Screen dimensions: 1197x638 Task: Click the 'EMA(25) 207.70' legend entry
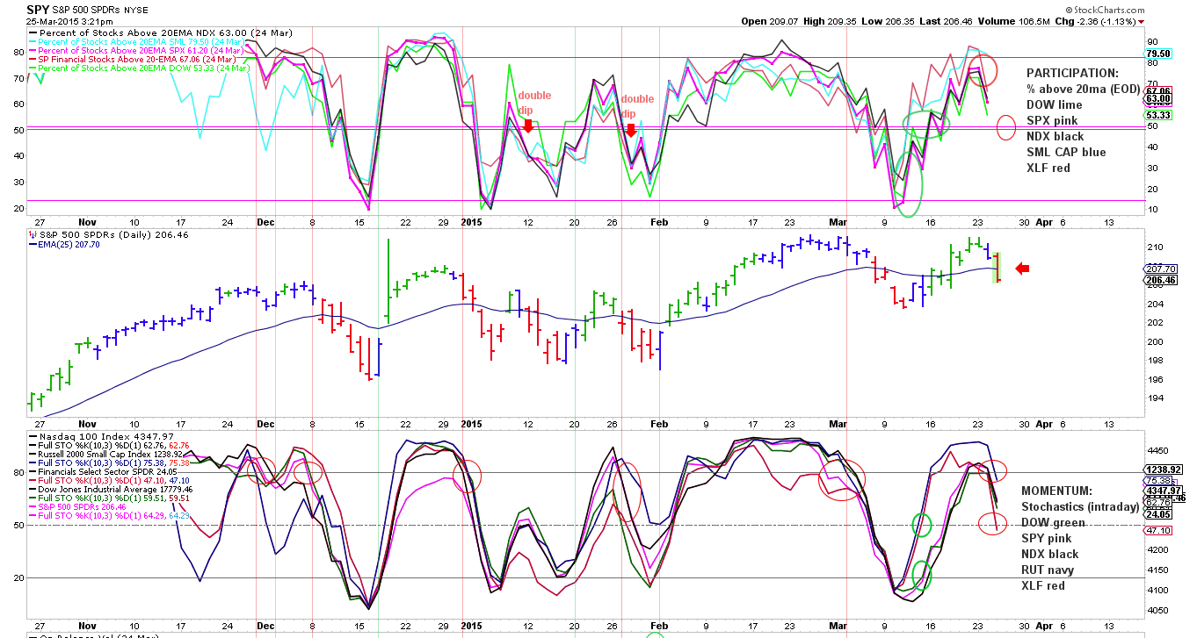66,245
